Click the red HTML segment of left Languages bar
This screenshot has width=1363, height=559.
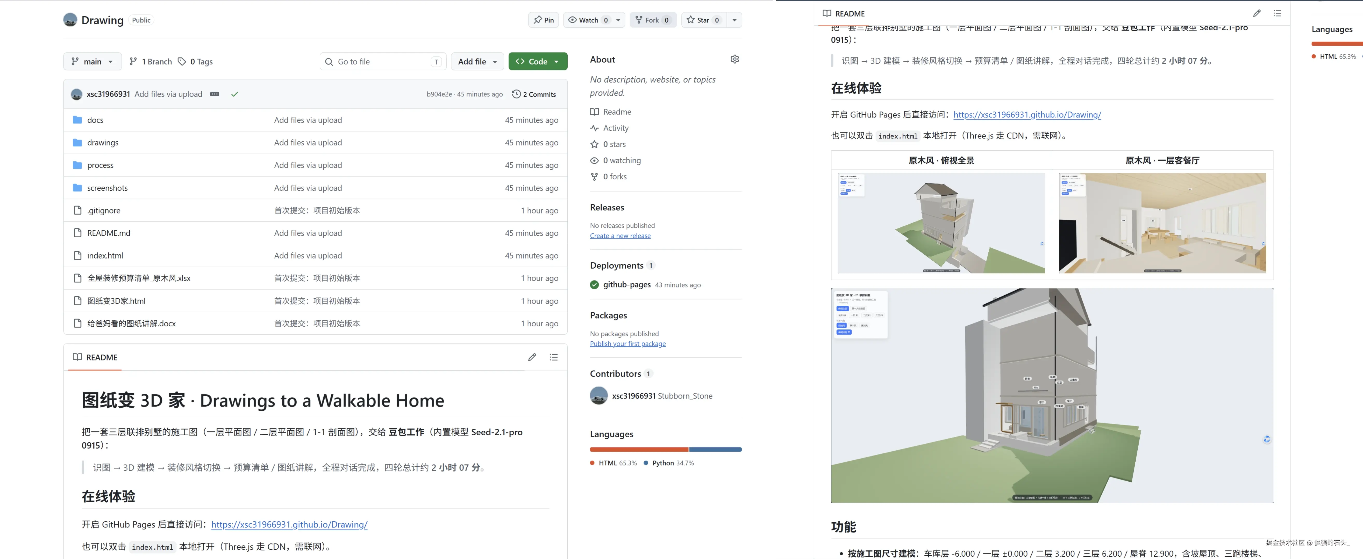tap(639, 450)
